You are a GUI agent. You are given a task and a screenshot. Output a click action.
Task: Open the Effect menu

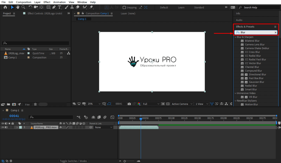[x=47, y=2]
